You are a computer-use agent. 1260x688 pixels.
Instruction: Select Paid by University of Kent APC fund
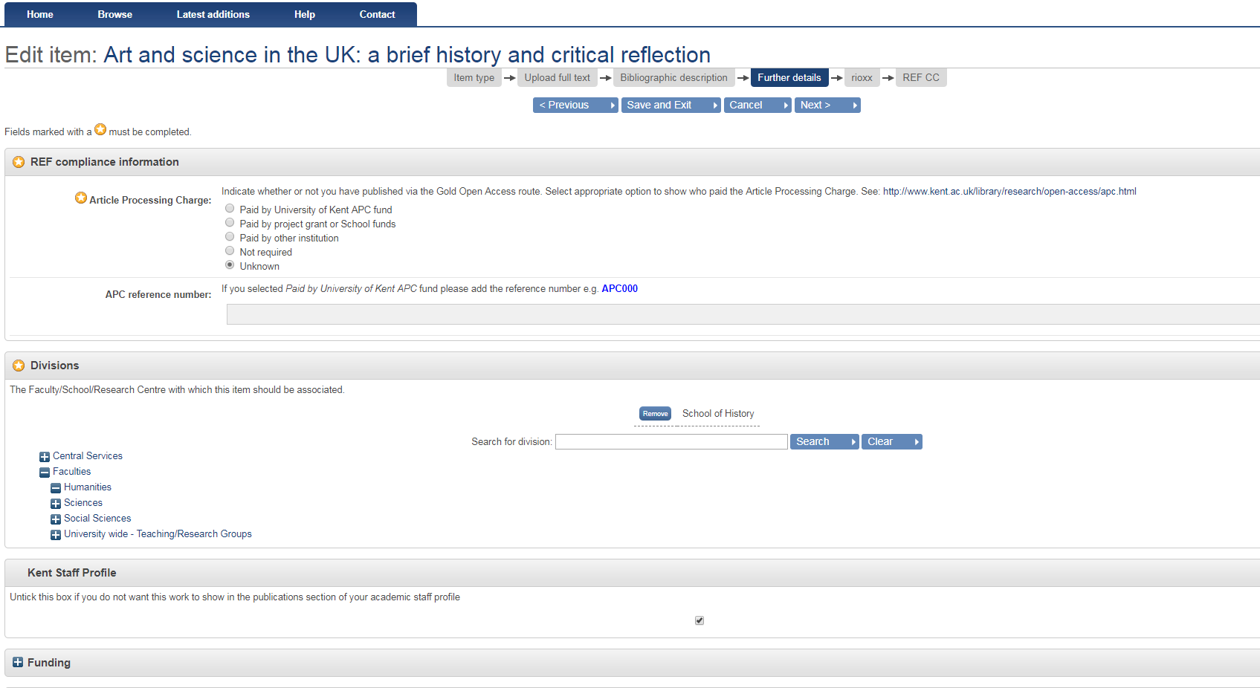(x=230, y=209)
